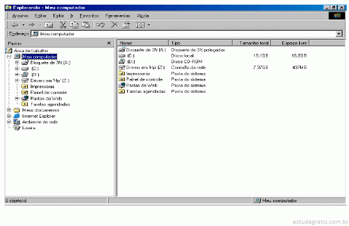Image resolution: width=349 pixels, height=226 pixels.
Task: Click Painel de controle name in file list
Action: (x=144, y=79)
